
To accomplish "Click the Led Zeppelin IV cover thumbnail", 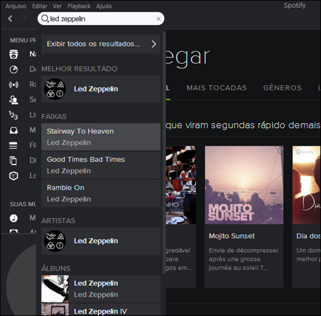I will tap(55, 310).
